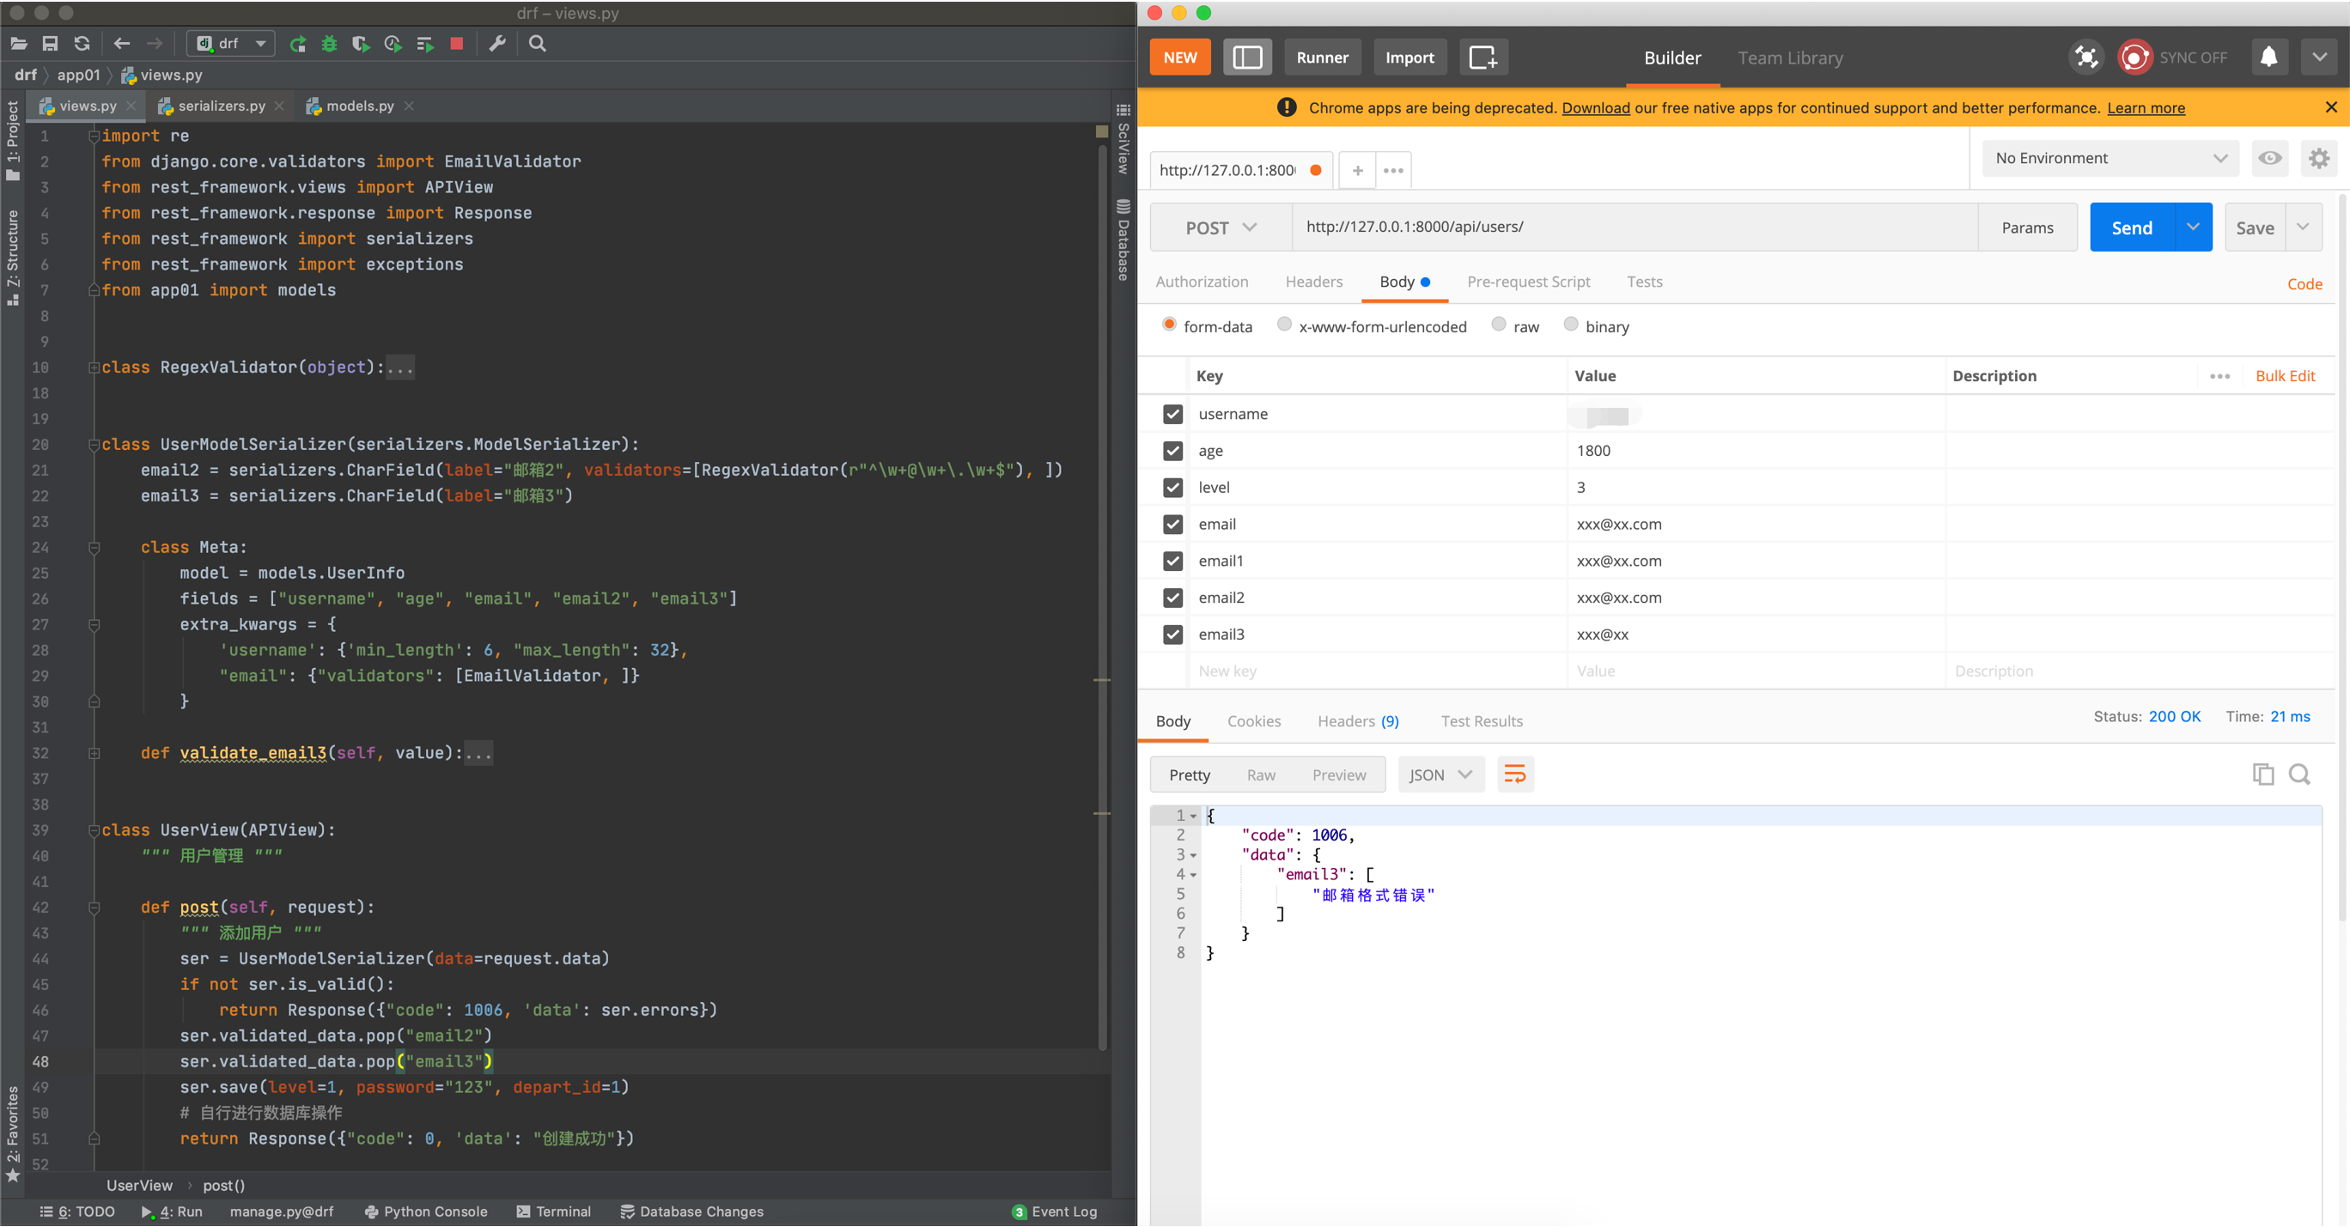Open the POST method dropdown
This screenshot has height=1227, width=2350.
pos(1221,228)
